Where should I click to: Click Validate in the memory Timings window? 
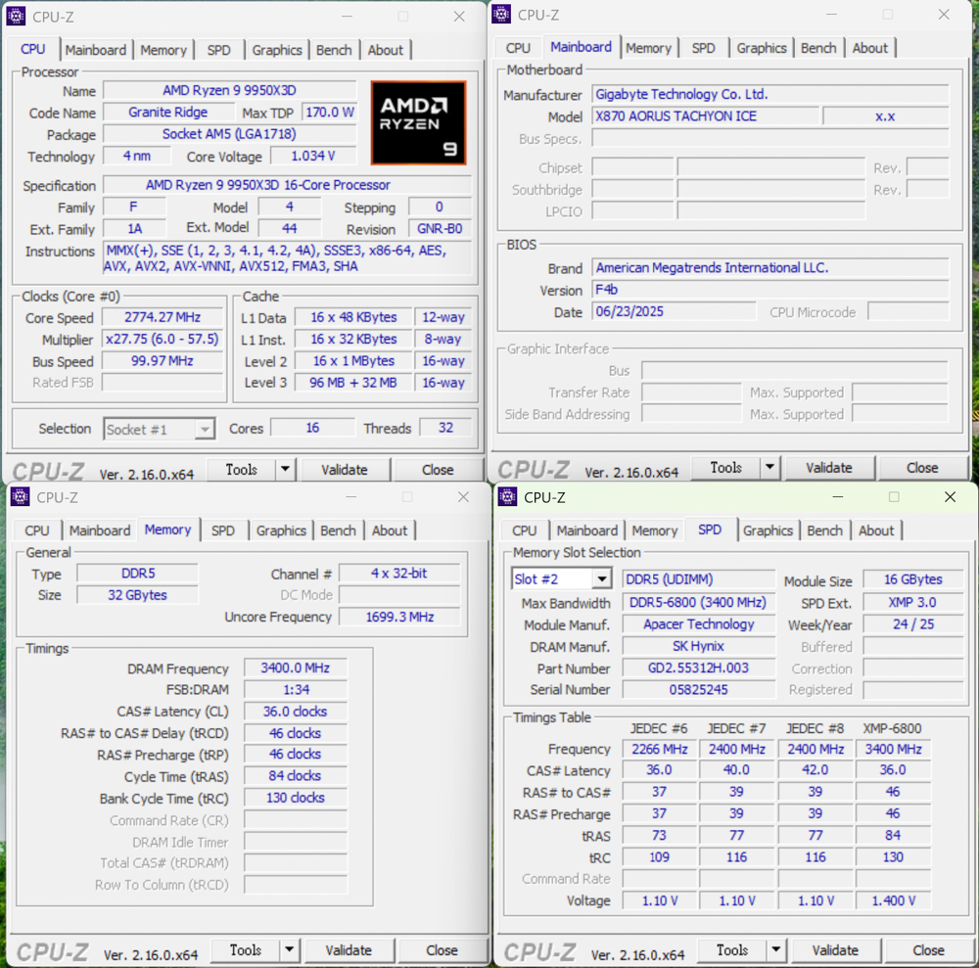click(x=349, y=950)
